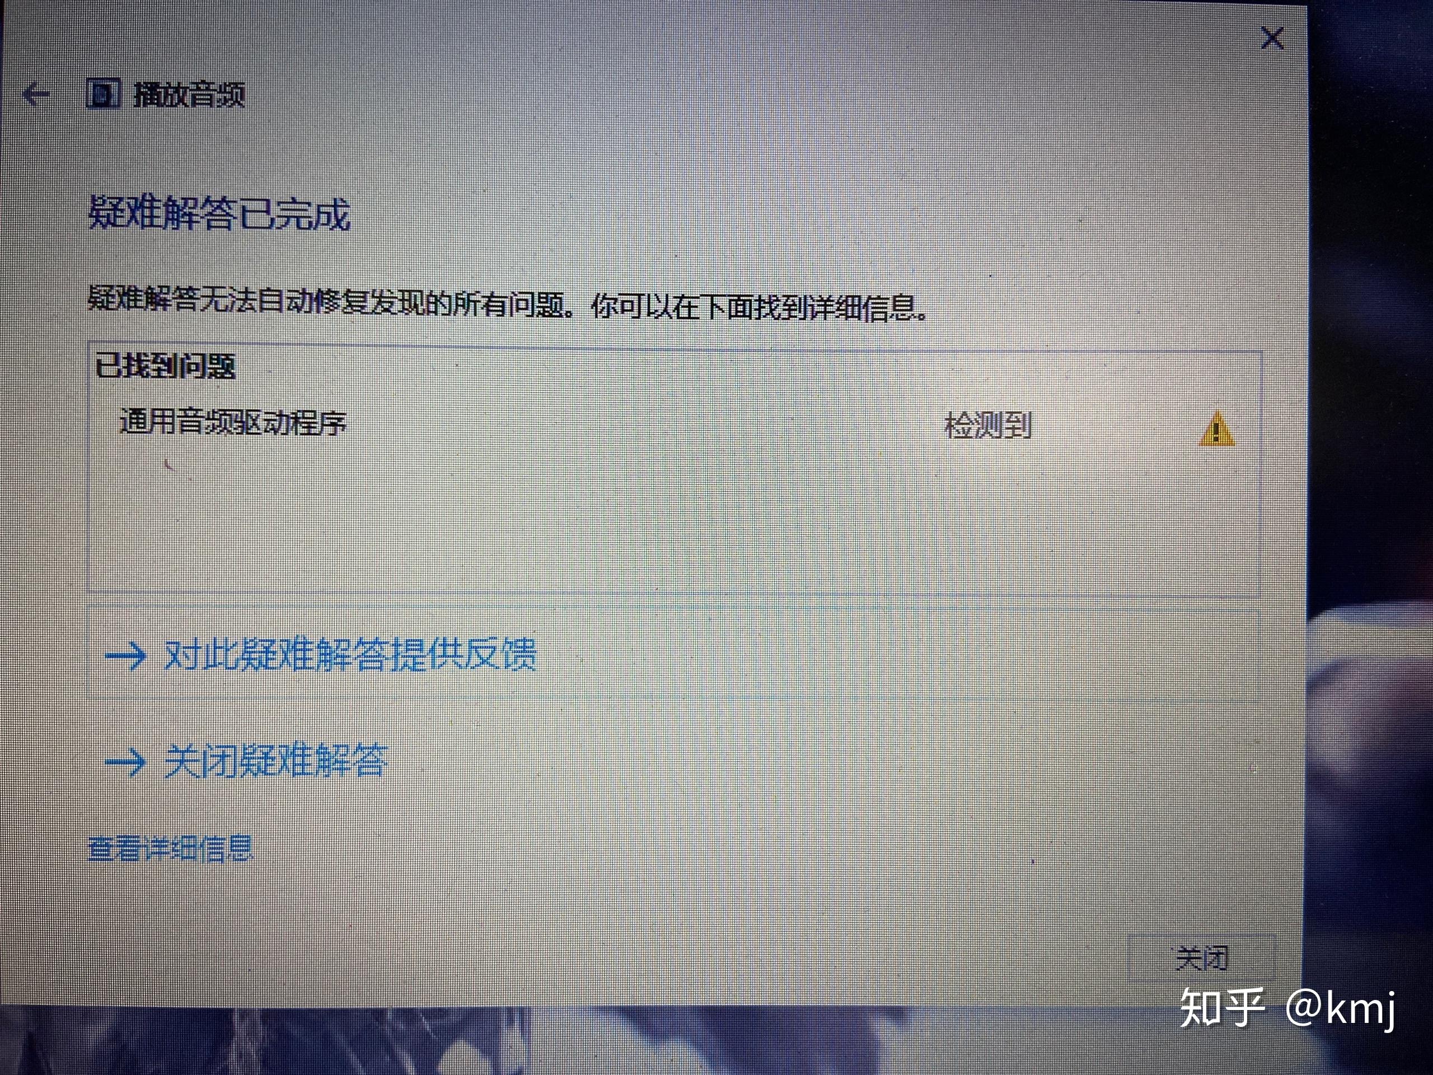Select 关闭疑难解答 option
This screenshot has width=1433, height=1075.
tap(276, 761)
